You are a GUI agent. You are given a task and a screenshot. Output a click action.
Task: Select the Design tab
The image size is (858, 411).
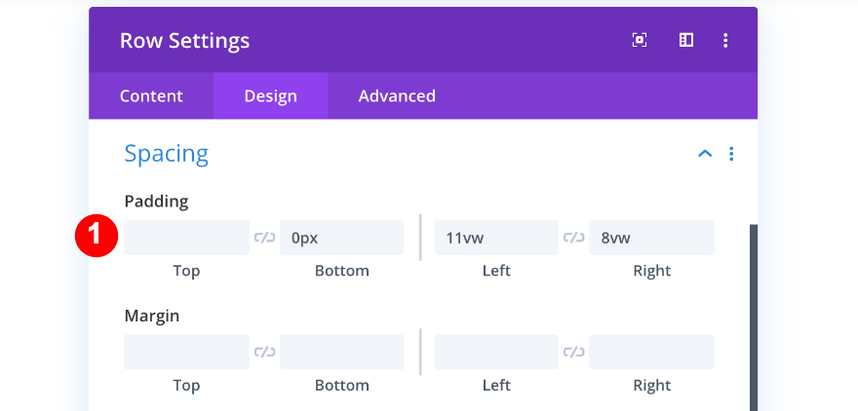pyautogui.click(x=270, y=95)
